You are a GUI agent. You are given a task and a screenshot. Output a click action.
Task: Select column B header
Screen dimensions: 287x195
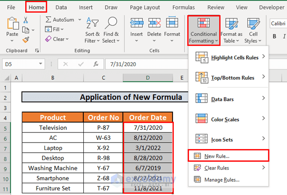53,78
